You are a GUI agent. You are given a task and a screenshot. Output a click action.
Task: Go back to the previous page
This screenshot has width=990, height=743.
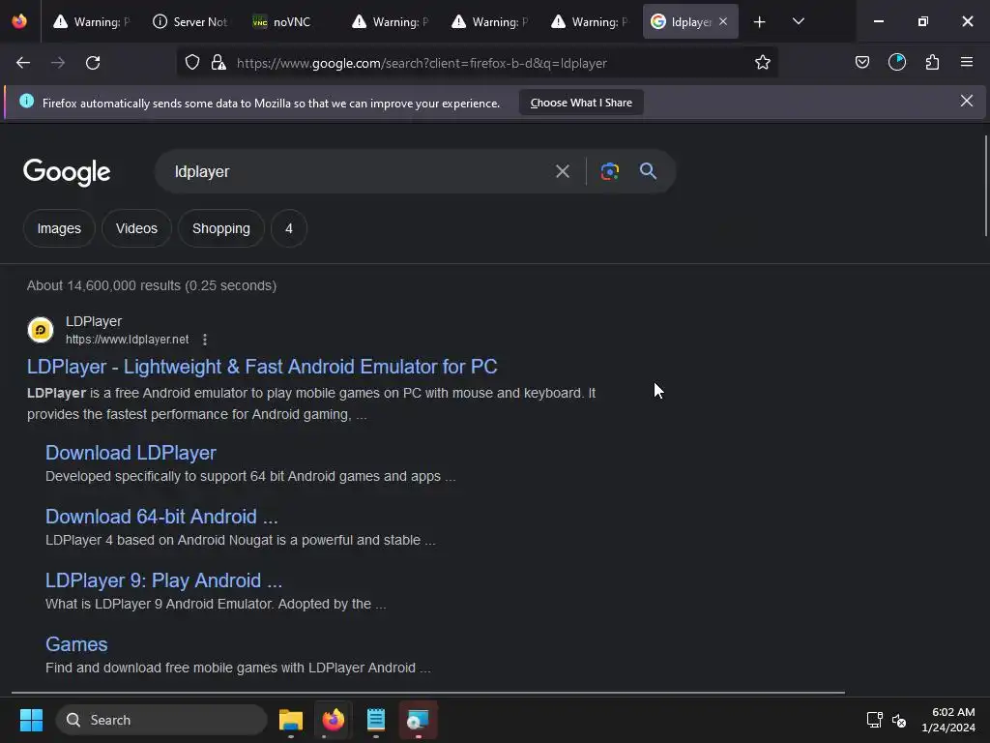tap(23, 63)
